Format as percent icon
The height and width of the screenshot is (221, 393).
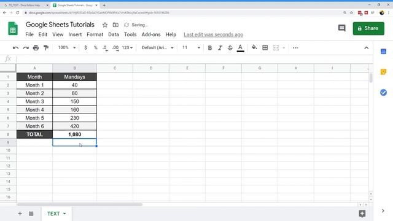[96, 48]
